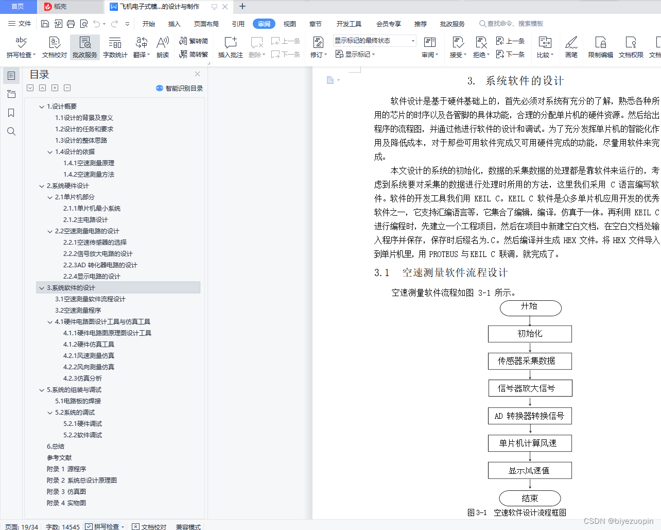Open the compare (比较) documents tool

[545, 47]
